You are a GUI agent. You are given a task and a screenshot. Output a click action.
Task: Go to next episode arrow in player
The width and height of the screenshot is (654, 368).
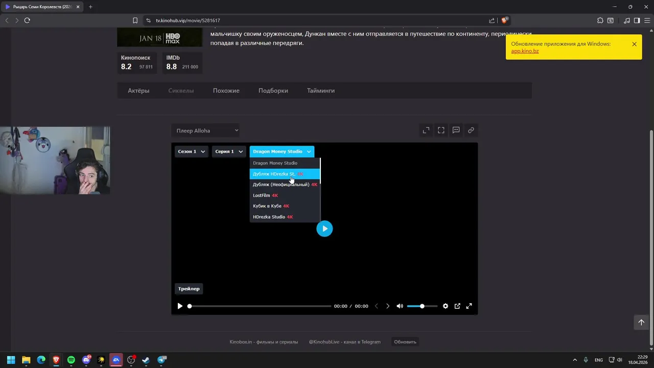388,306
